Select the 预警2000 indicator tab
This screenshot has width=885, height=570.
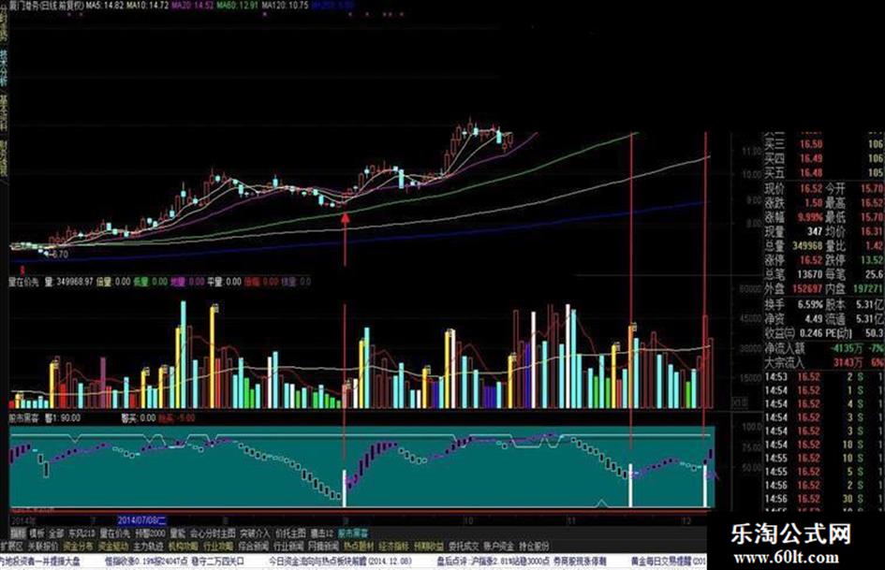coord(150,533)
